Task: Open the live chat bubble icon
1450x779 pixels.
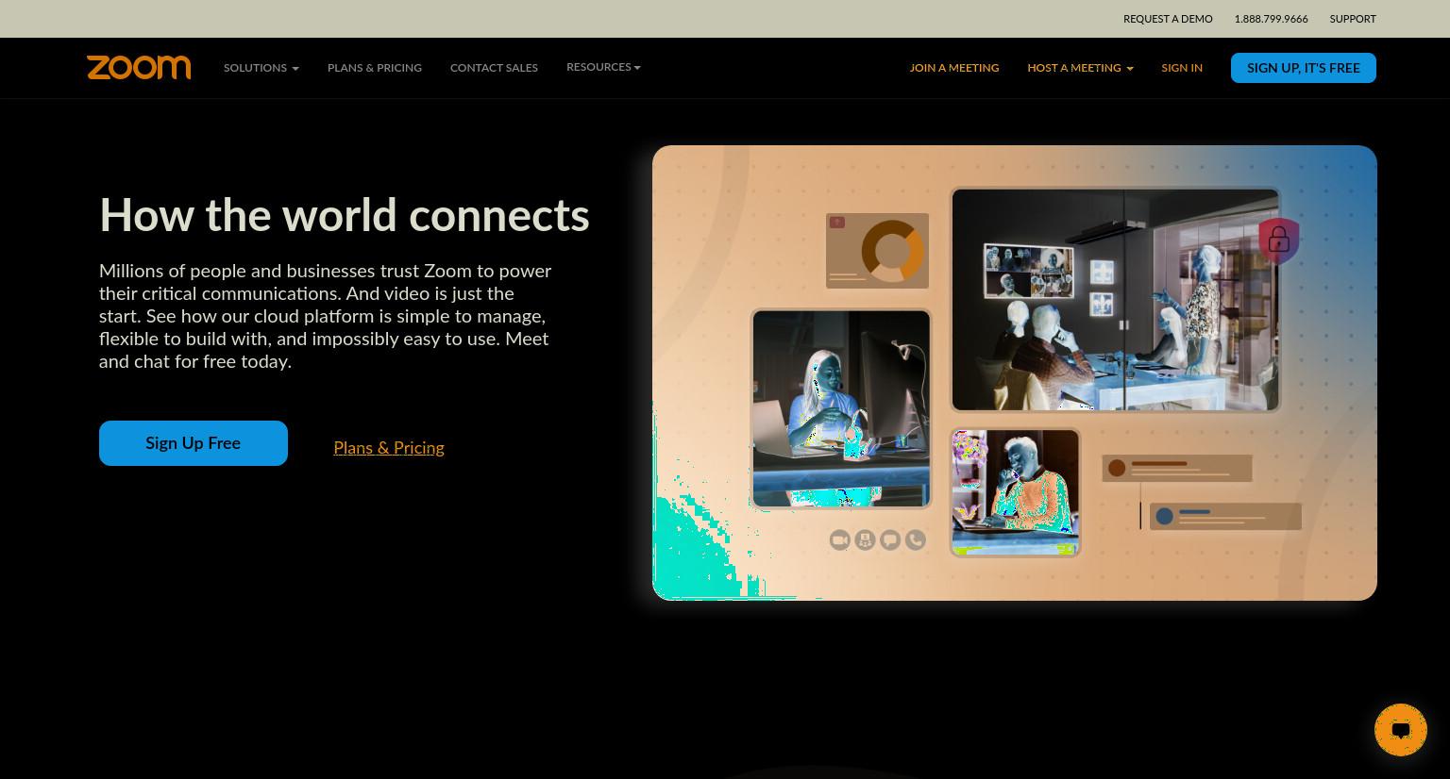Action: point(1400,730)
